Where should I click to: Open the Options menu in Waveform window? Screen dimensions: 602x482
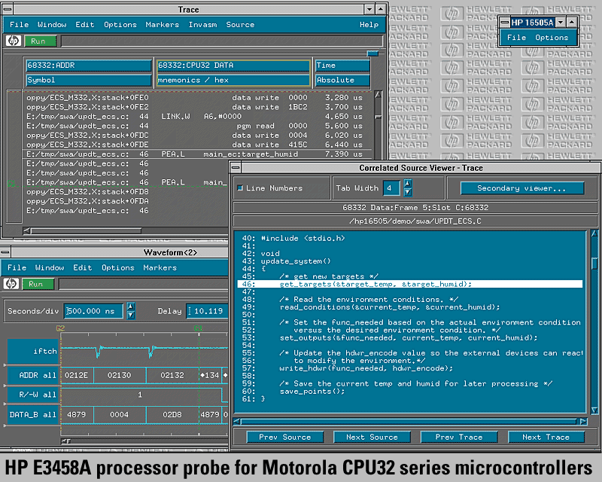[118, 267]
